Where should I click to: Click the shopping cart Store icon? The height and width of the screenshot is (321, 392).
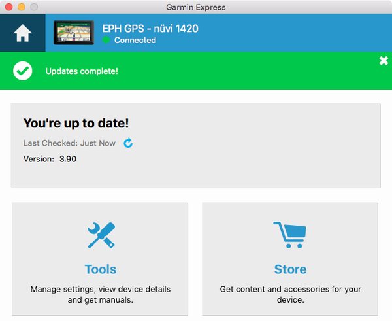289,236
